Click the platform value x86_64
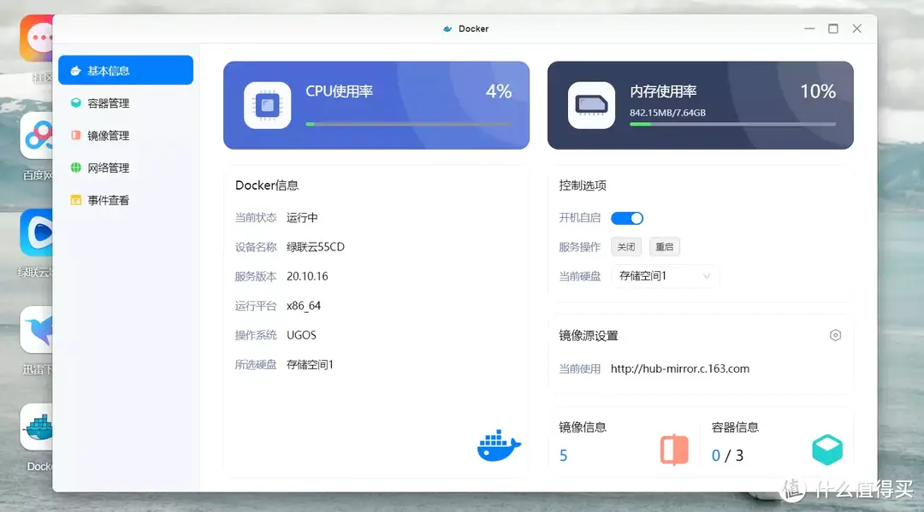 [304, 306]
